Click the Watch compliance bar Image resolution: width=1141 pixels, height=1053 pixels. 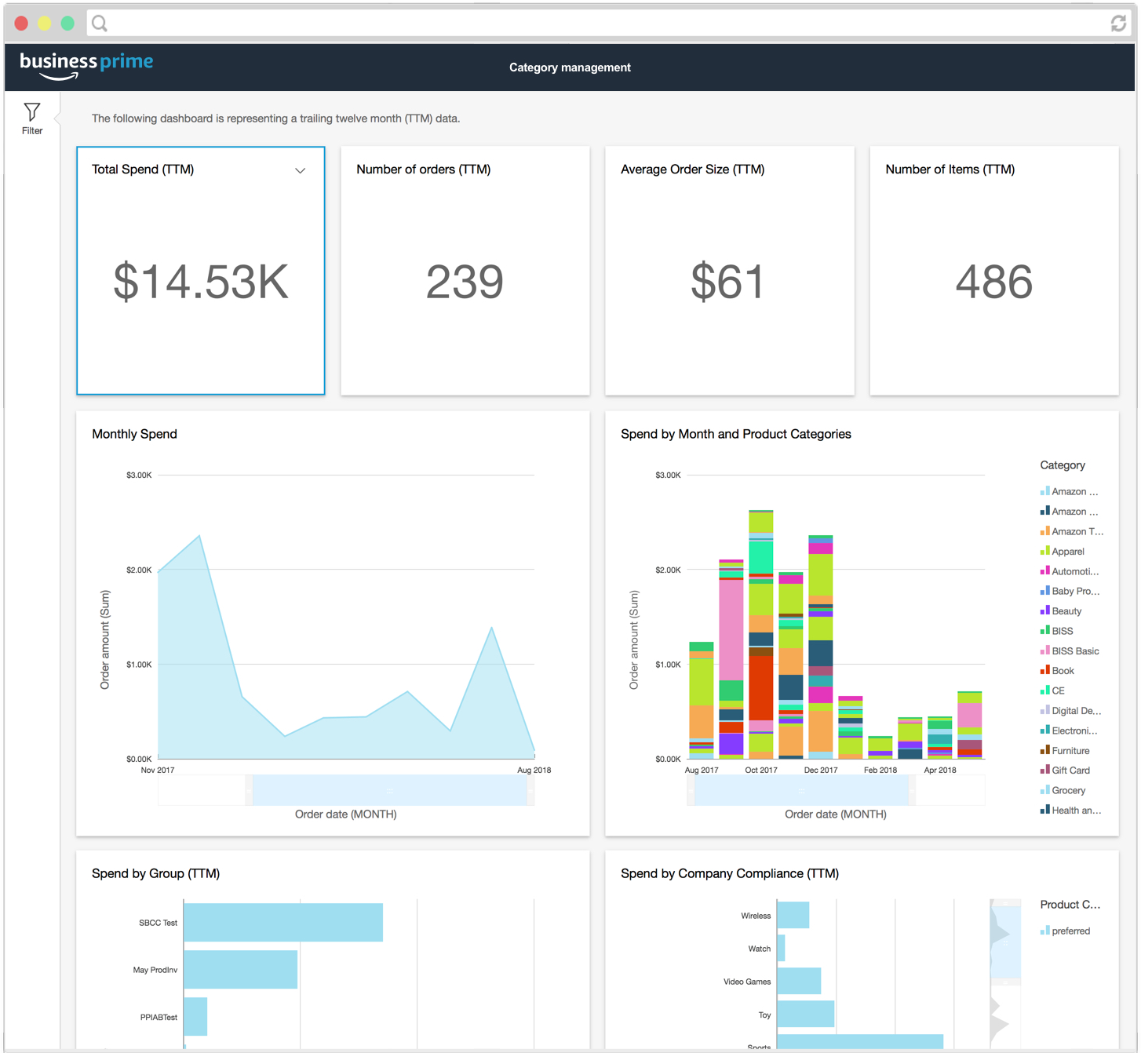(x=782, y=948)
